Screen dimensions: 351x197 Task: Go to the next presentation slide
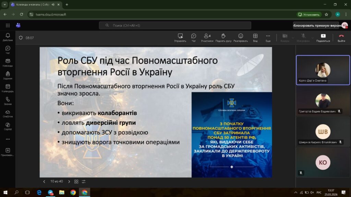pos(69,182)
